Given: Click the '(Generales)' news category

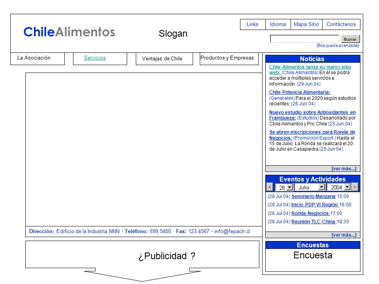Looking at the screenshot, I should pos(282,98).
